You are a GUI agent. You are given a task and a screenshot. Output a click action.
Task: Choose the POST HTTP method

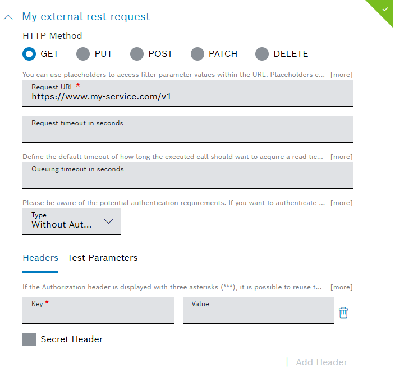(137, 54)
